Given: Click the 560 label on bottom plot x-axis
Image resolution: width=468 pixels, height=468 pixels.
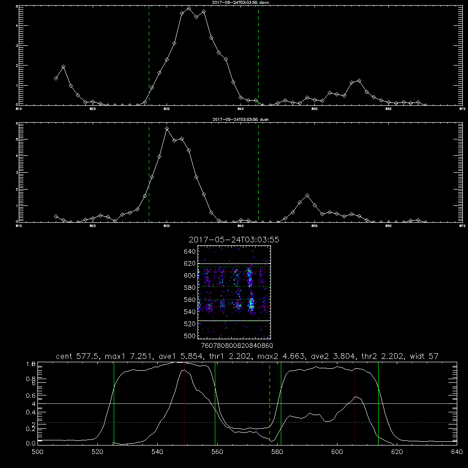Looking at the screenshot, I should tap(217, 452).
